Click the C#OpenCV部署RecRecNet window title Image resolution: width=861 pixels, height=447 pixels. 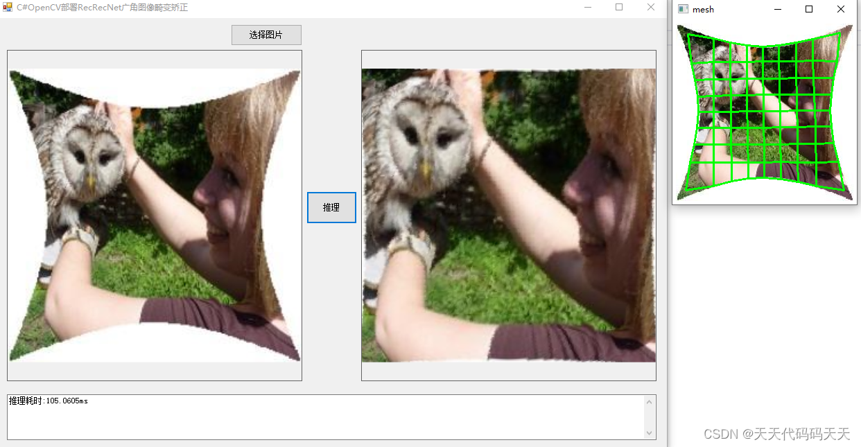[102, 8]
